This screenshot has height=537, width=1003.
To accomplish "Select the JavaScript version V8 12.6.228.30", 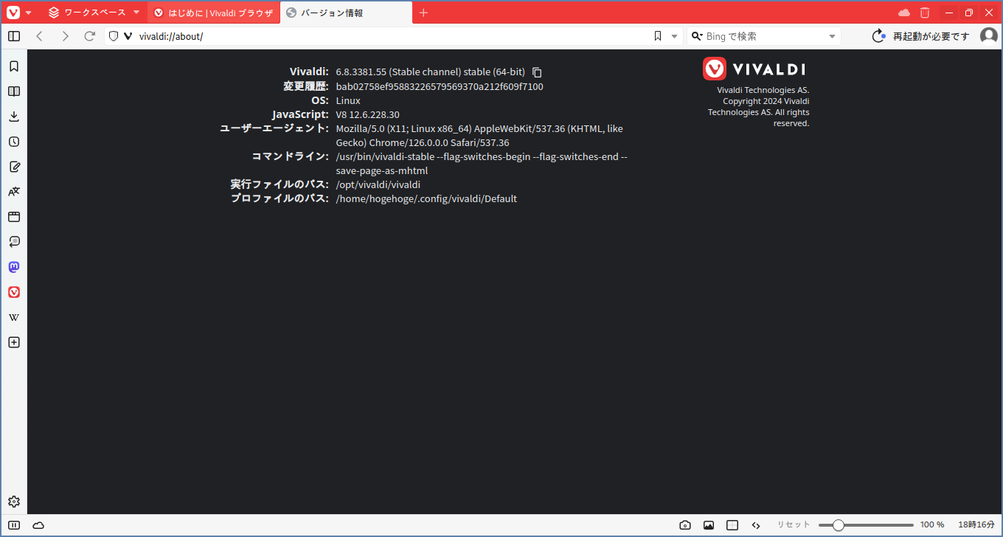I will coord(367,115).
